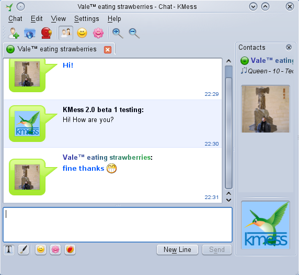Minimize the window with down-chevron button
The height and width of the screenshot is (275, 299).
click(x=253, y=7)
